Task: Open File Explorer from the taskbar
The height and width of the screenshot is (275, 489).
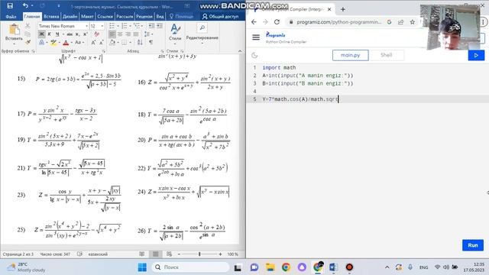Action: click(270, 267)
